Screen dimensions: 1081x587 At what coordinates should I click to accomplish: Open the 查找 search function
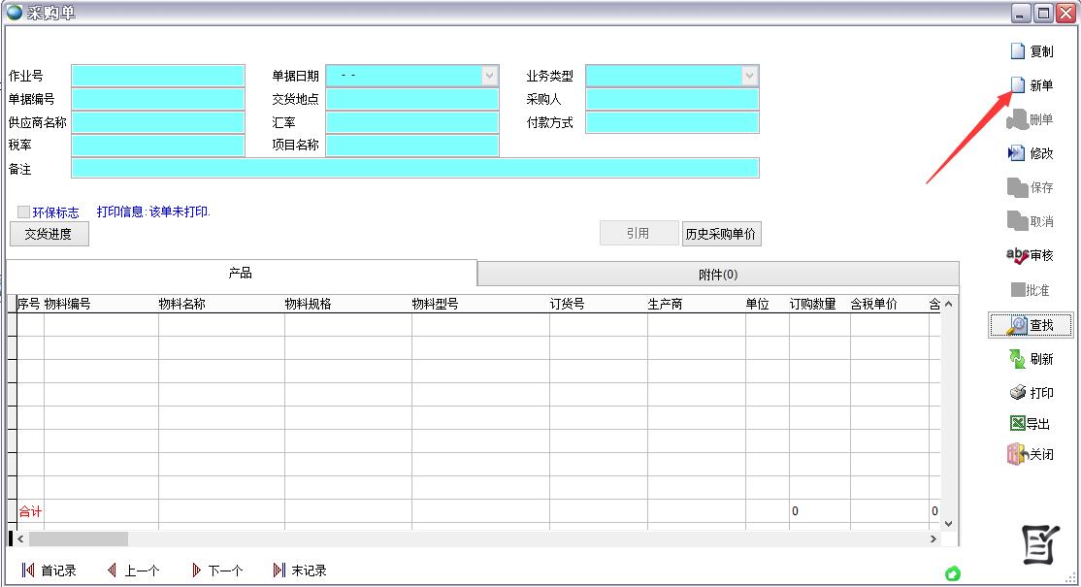[1032, 325]
